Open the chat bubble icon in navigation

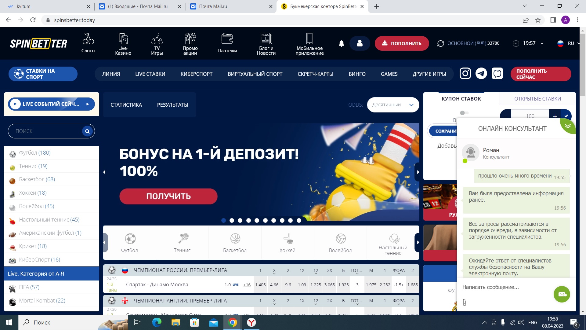click(497, 74)
